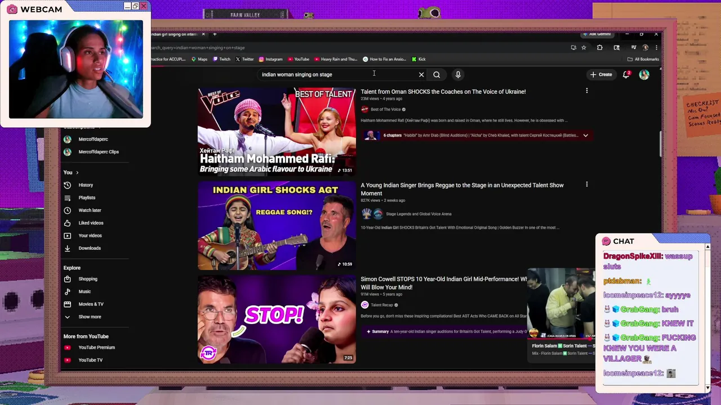Image resolution: width=721 pixels, height=405 pixels.
Task: Open Movies & TV under Explore
Action: click(83, 304)
